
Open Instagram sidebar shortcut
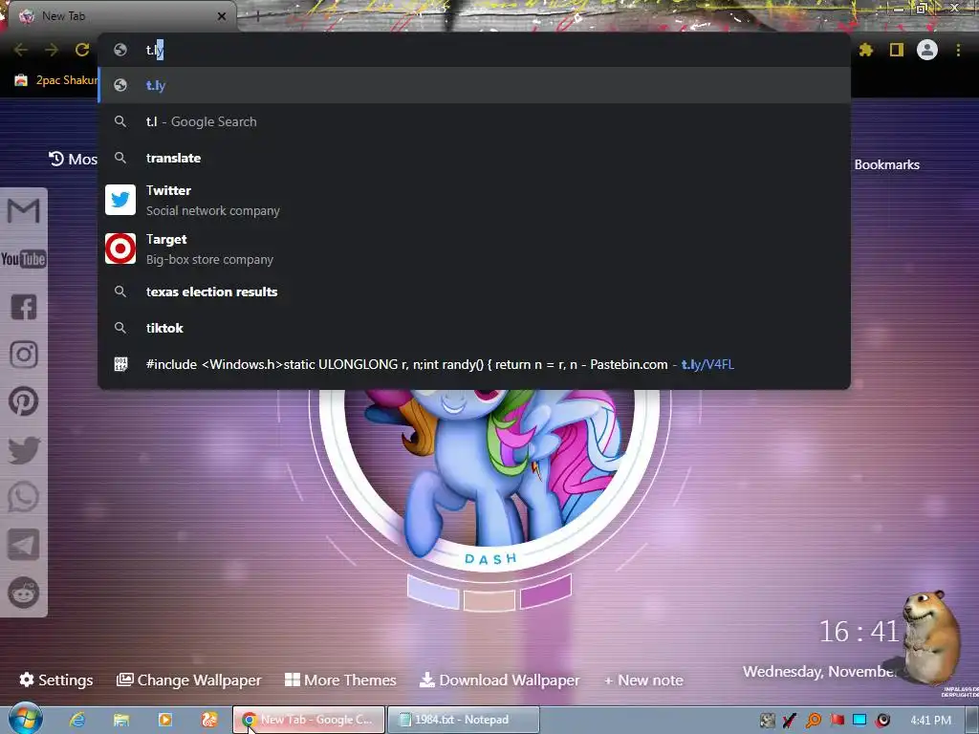(x=24, y=355)
